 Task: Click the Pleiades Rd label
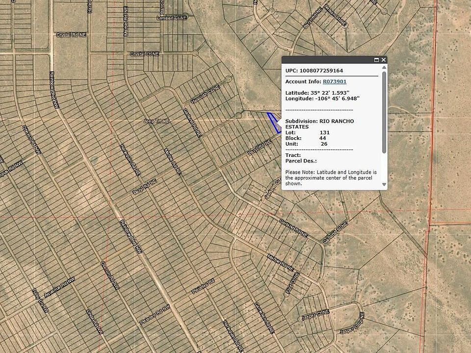203,286
